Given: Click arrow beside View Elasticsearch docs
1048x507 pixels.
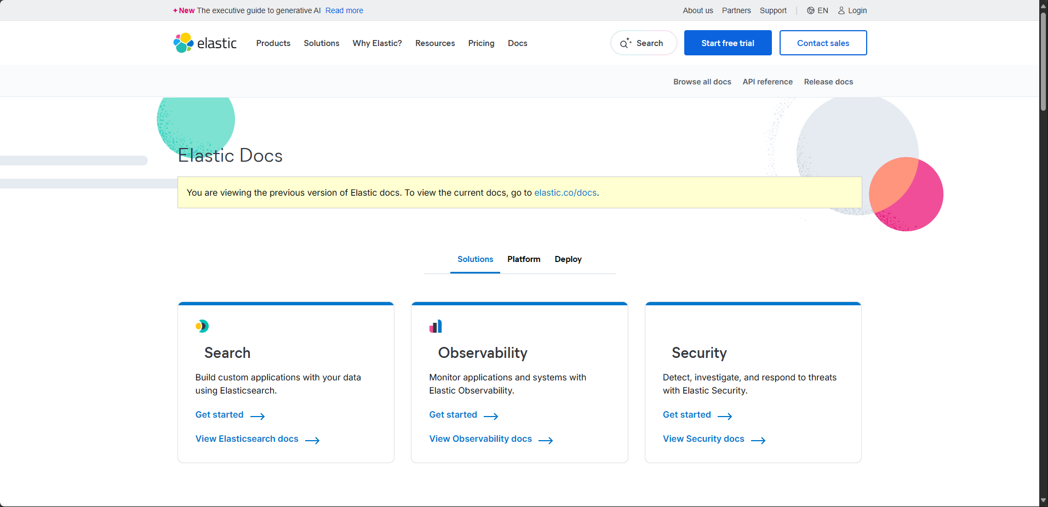Looking at the screenshot, I should pyautogui.click(x=312, y=440).
